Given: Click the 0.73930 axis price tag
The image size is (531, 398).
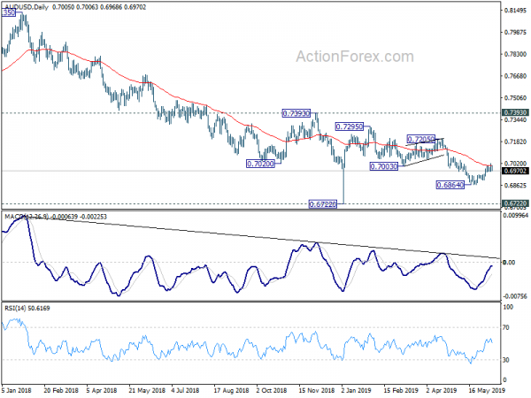Looking at the screenshot, I should pyautogui.click(x=515, y=112).
